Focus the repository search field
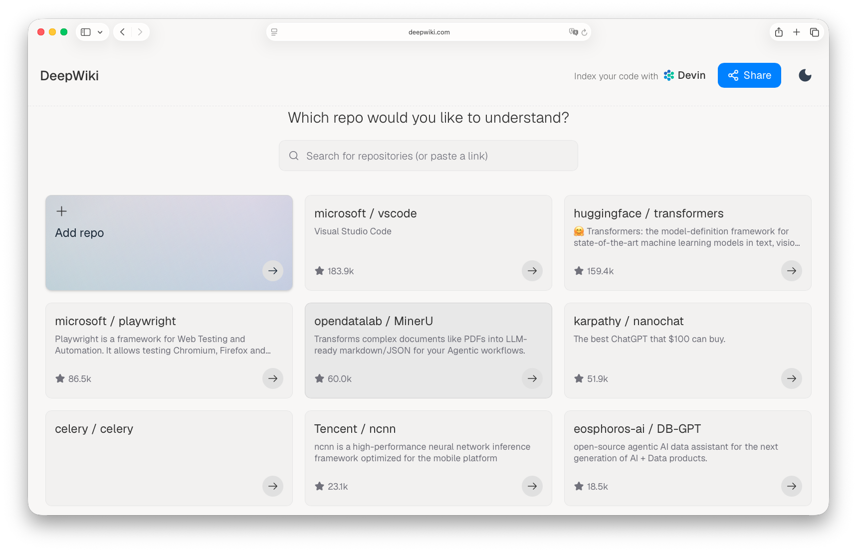 coord(428,156)
